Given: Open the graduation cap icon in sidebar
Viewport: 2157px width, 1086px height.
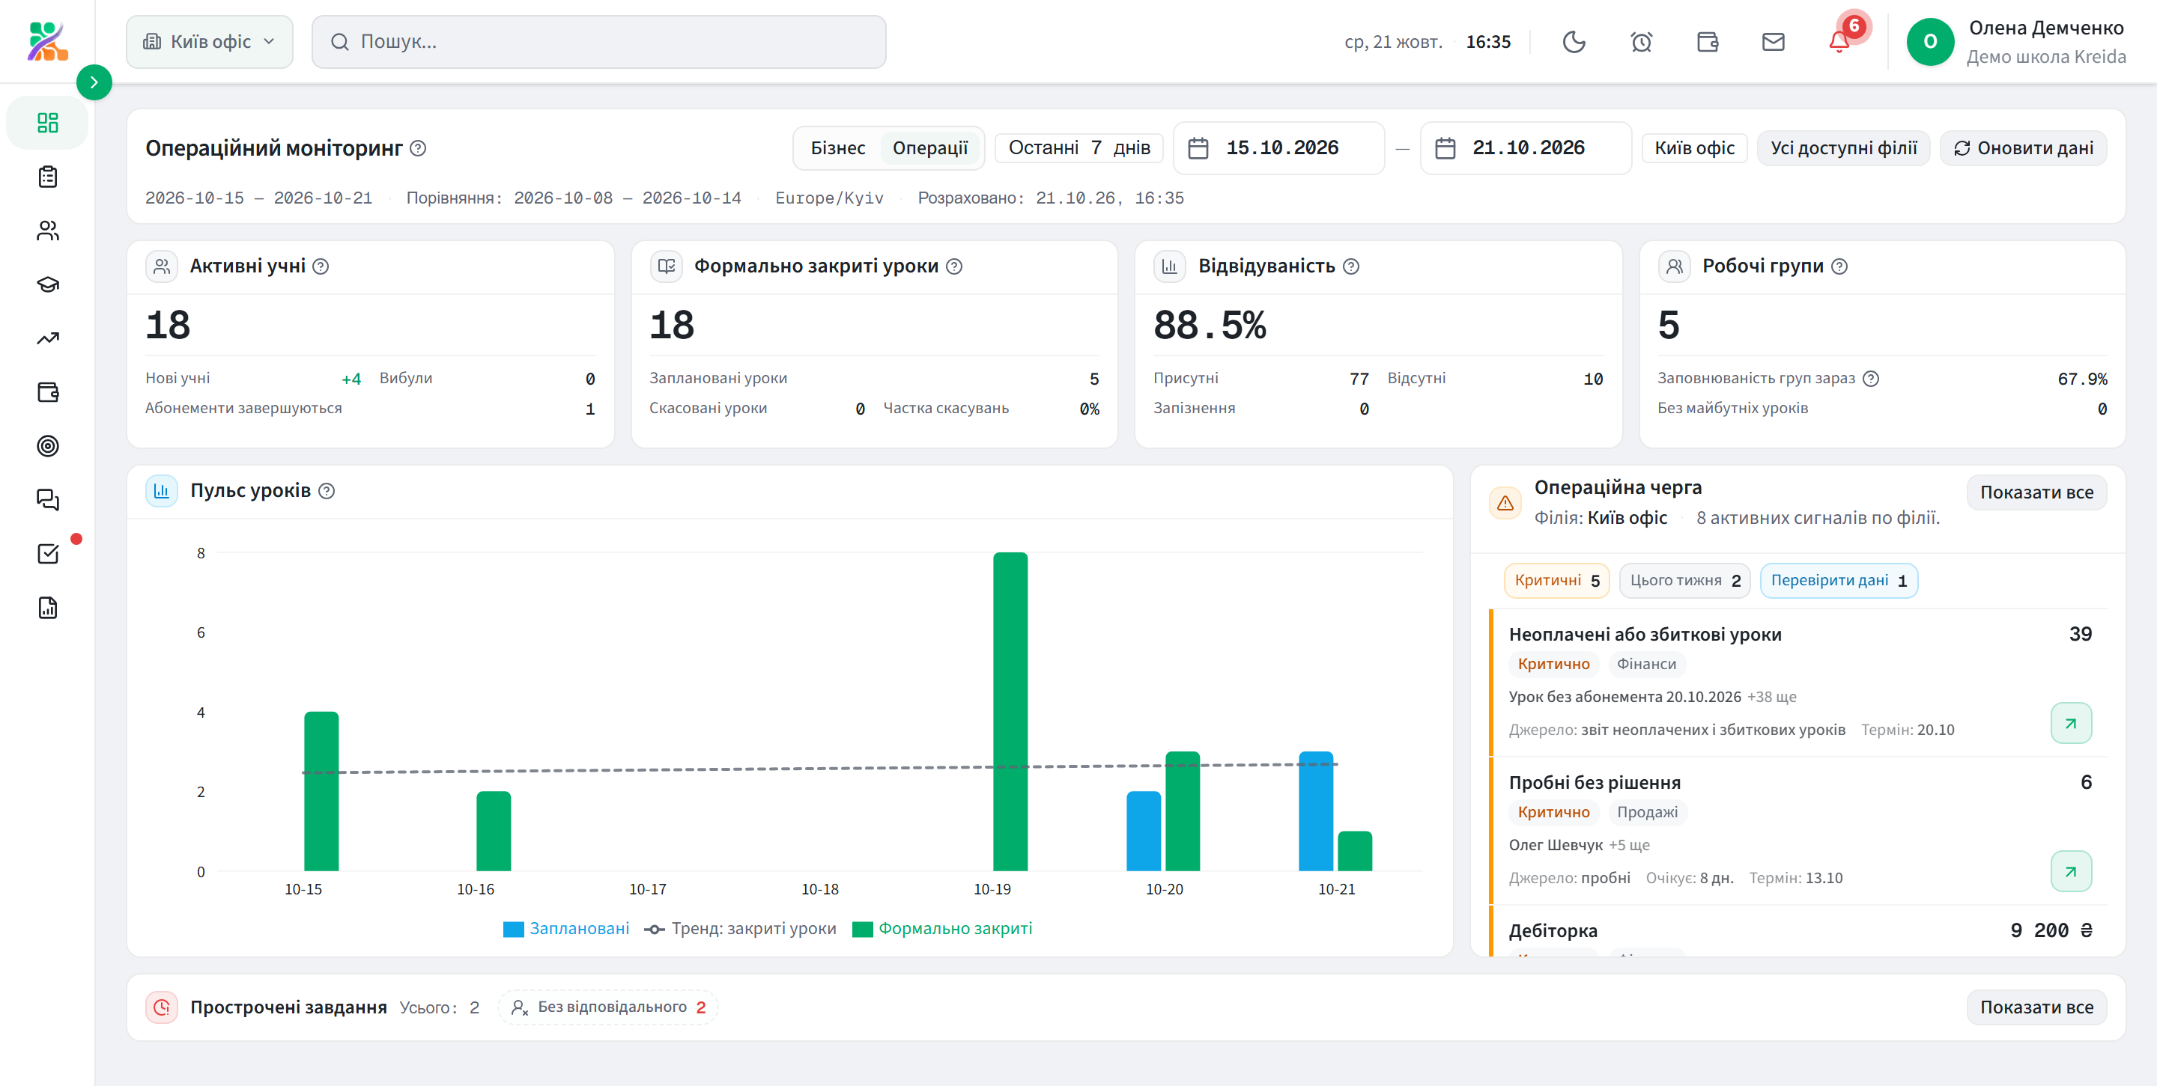Looking at the screenshot, I should 48,284.
